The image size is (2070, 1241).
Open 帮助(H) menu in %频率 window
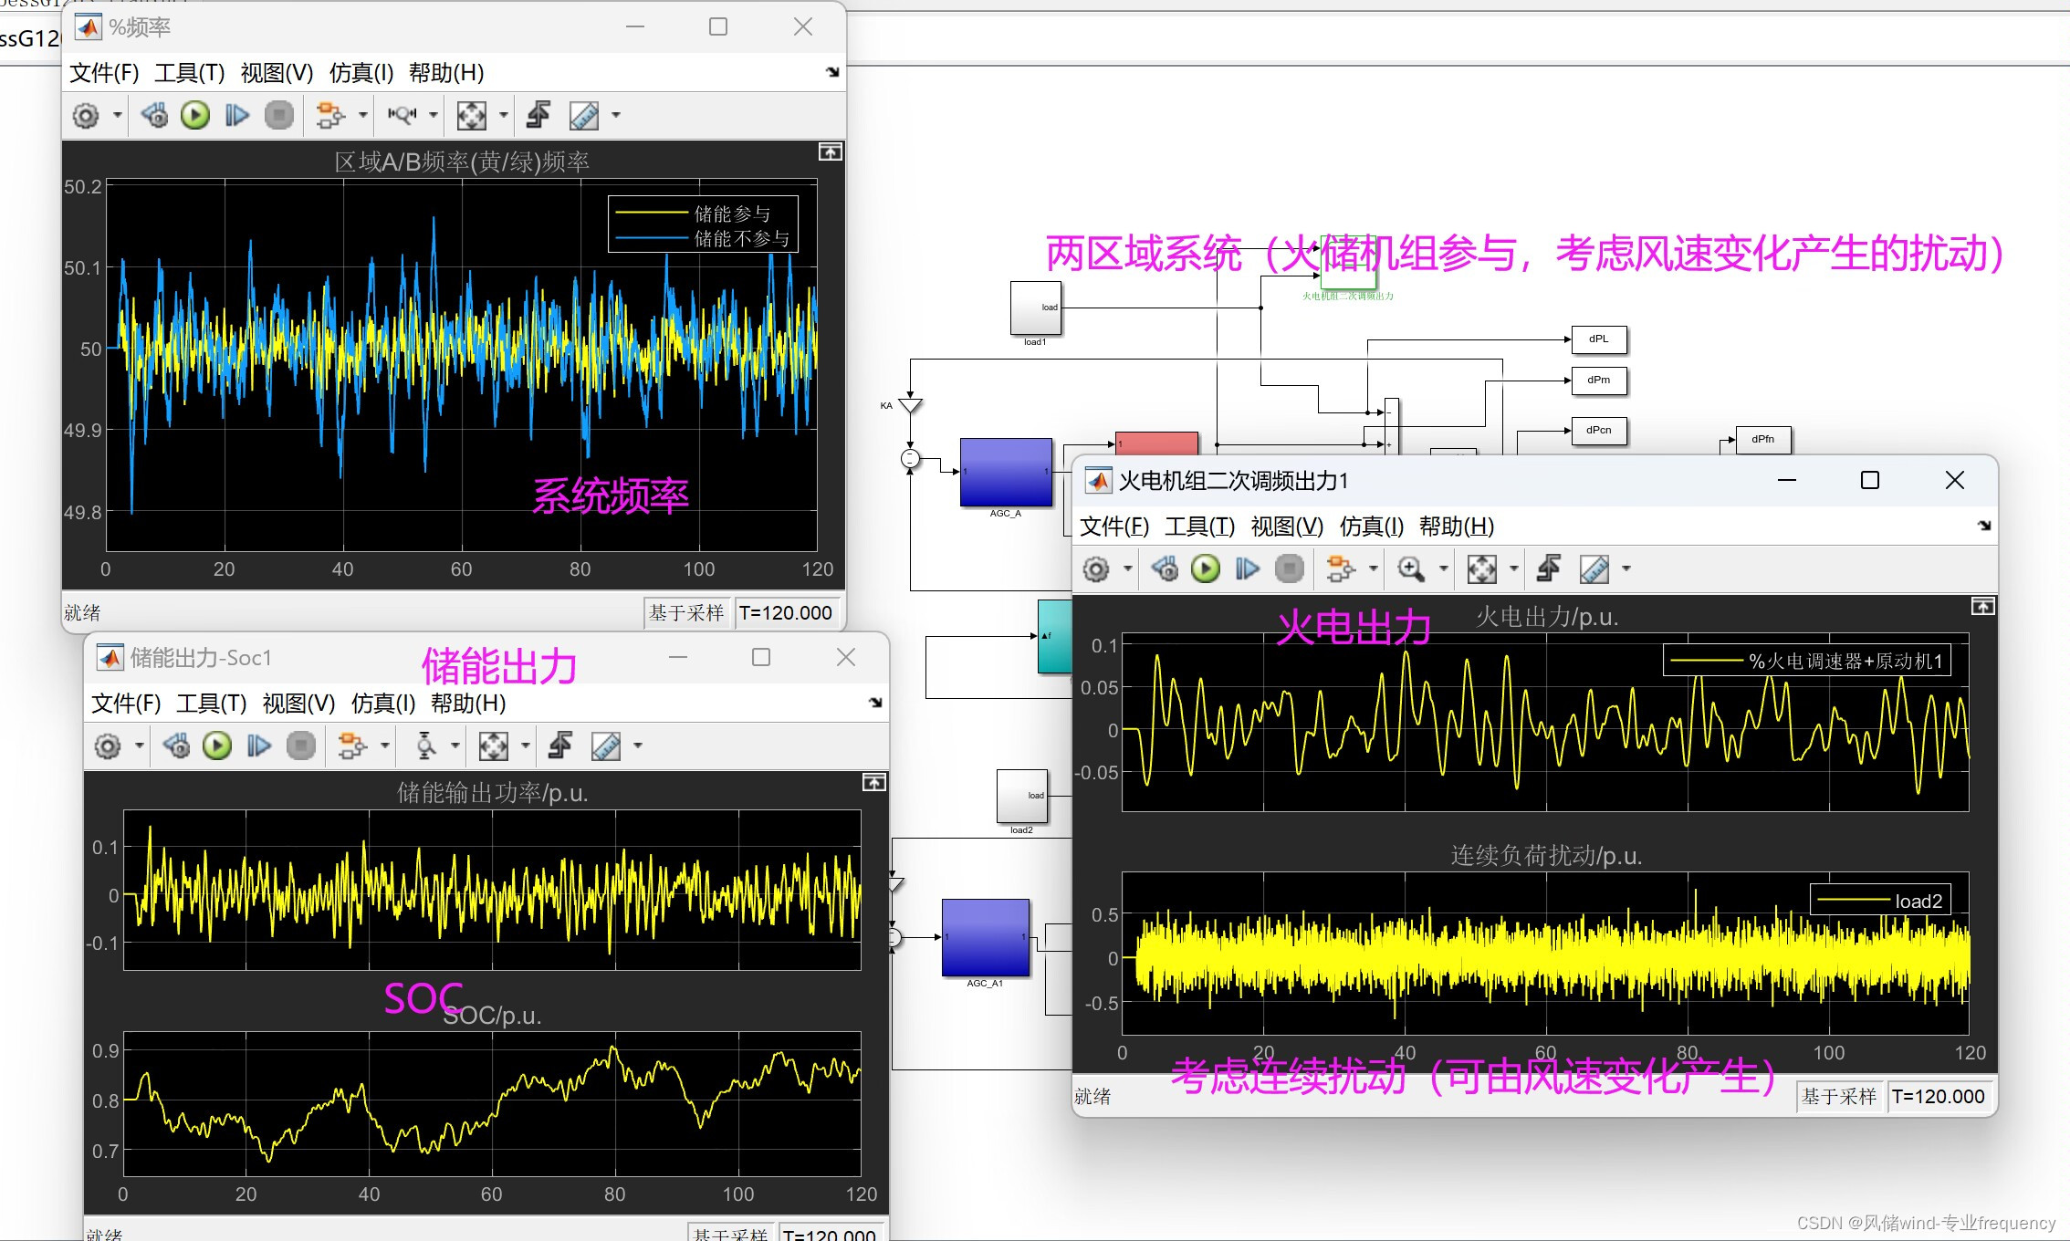tap(446, 73)
